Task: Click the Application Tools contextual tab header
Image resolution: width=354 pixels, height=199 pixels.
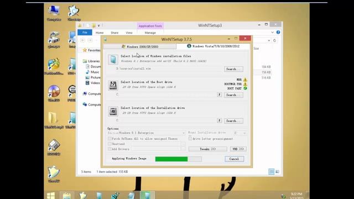Action: click(150, 26)
